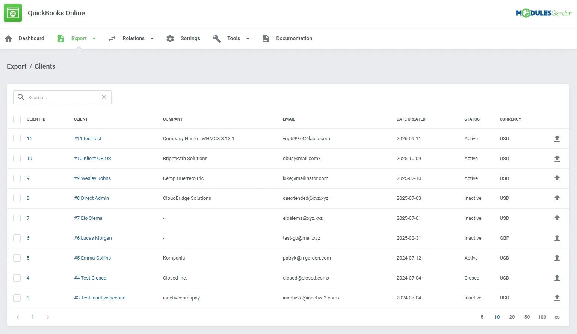The height and width of the screenshot is (334, 577).
Task: Go to previous page chevron
Action: [18, 317]
